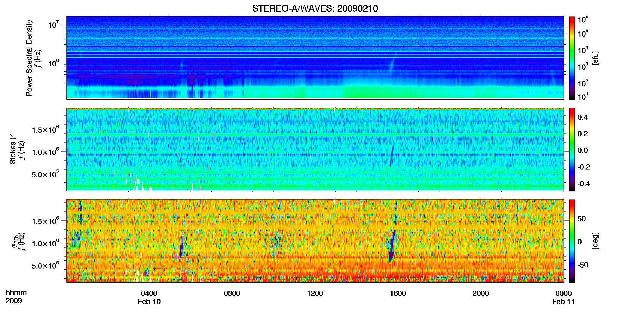This screenshot has height=324, width=630.
Task: Click the 0.4 label on Stokes color bar
Action: [583, 117]
